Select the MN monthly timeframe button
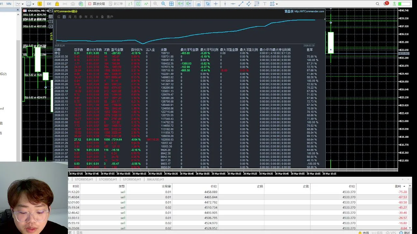The image size is (417, 234). [9, 4]
